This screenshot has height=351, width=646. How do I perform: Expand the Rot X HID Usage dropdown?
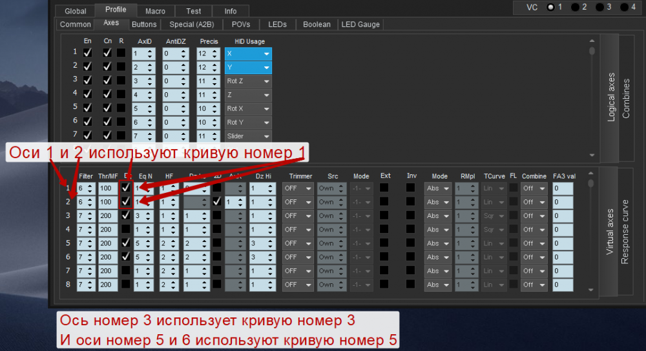pyautogui.click(x=249, y=108)
